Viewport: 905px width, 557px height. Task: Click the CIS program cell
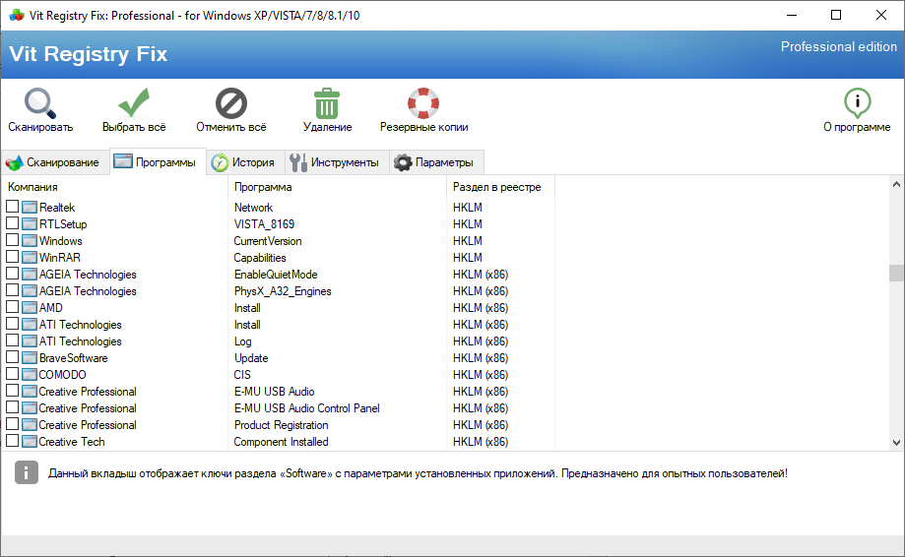[x=242, y=374]
